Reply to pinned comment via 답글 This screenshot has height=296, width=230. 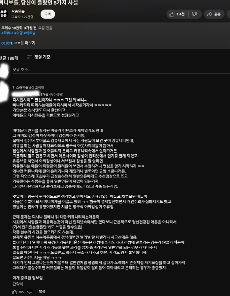tap(42, 292)
